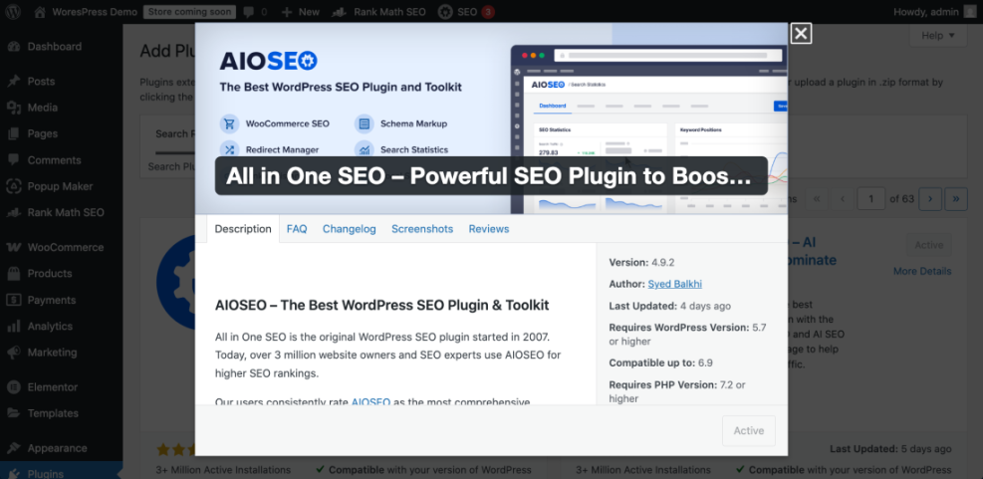Click Active button on background plugin card

pos(928,245)
